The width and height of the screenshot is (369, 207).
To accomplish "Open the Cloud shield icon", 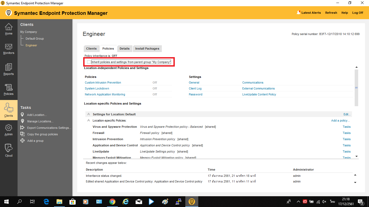I will tap(9, 148).
